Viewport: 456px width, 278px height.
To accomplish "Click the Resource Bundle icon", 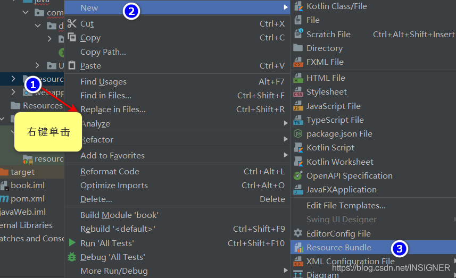I will click(x=299, y=248).
